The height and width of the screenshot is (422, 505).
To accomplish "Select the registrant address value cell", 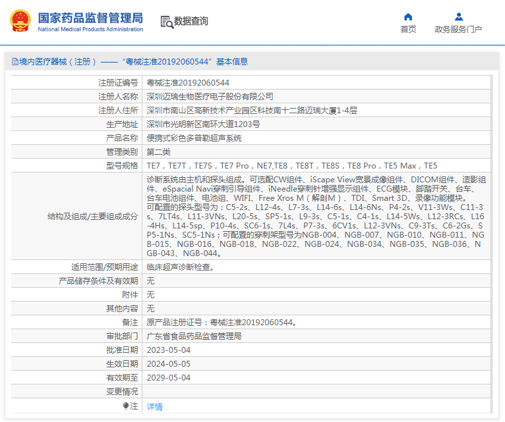I will click(316, 111).
